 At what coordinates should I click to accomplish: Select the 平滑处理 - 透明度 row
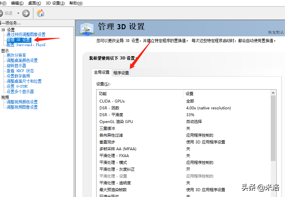pyautogui.click(x=184, y=183)
